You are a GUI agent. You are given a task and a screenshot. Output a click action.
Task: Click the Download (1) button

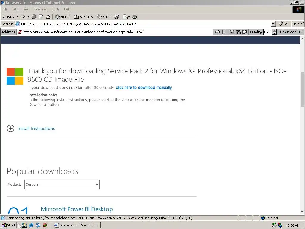click(291, 32)
